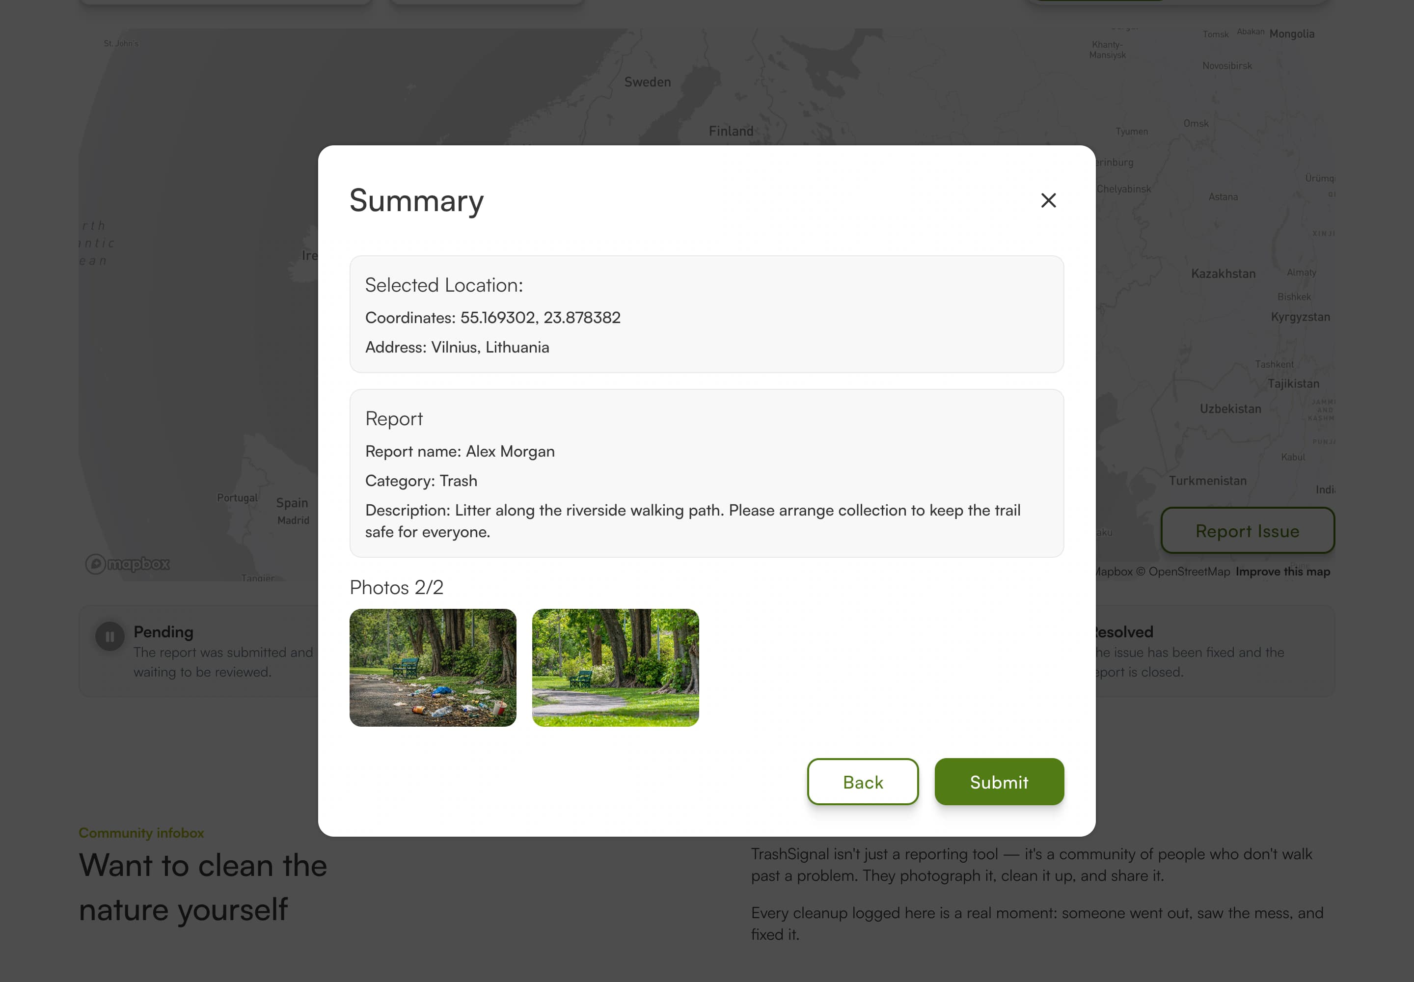The image size is (1414, 982).
Task: Click the Kazakhstan label on the map
Action: [x=1223, y=274]
